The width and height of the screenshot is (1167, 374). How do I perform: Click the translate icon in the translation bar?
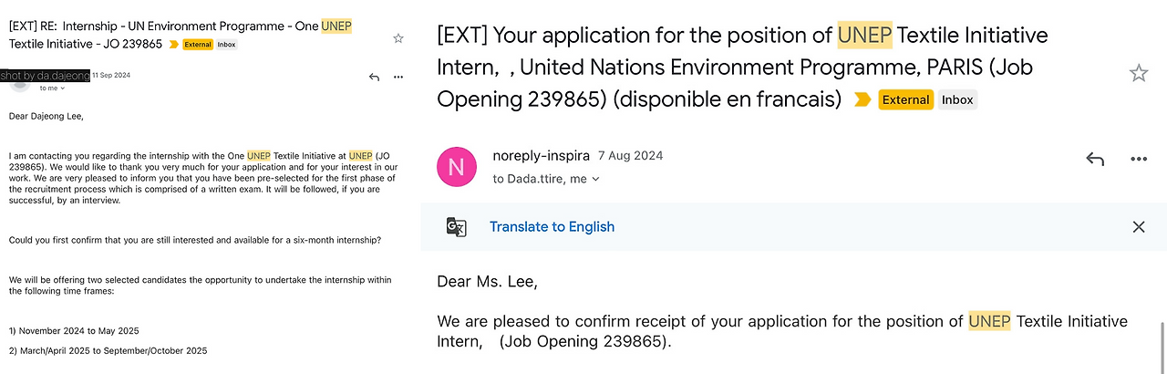(x=456, y=227)
